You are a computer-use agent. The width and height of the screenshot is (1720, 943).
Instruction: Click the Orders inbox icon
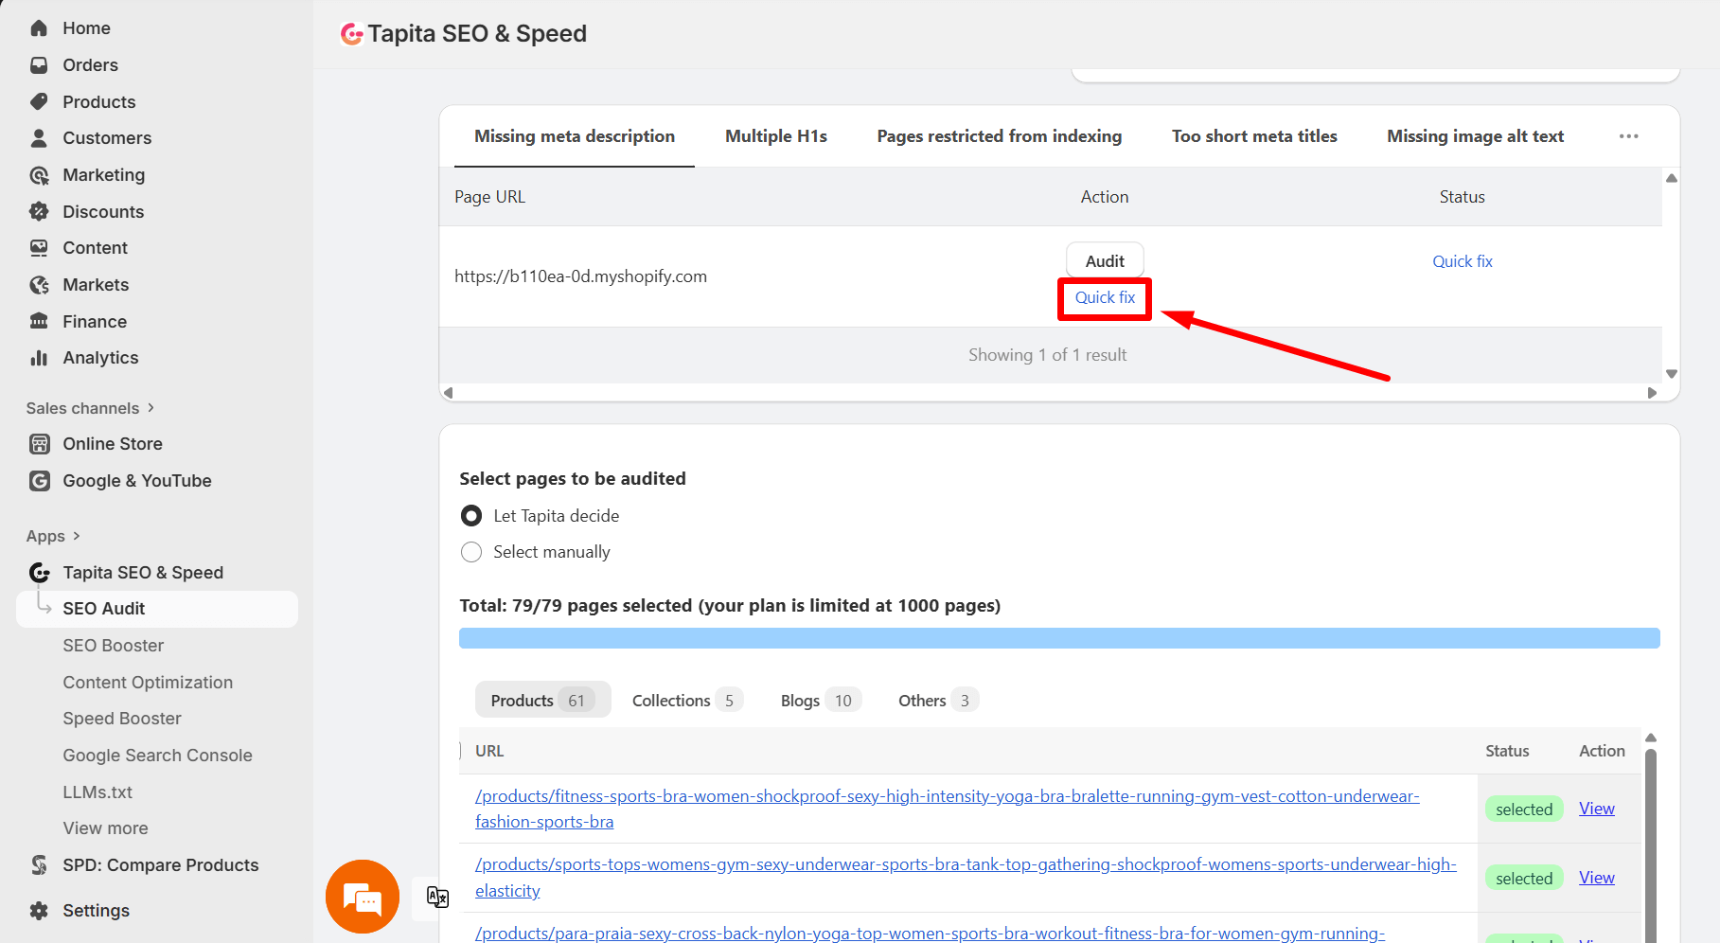39,65
